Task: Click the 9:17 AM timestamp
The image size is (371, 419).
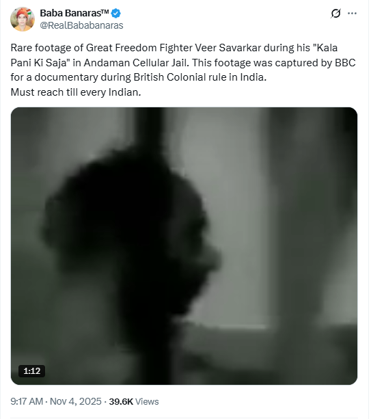Action: pos(27,401)
